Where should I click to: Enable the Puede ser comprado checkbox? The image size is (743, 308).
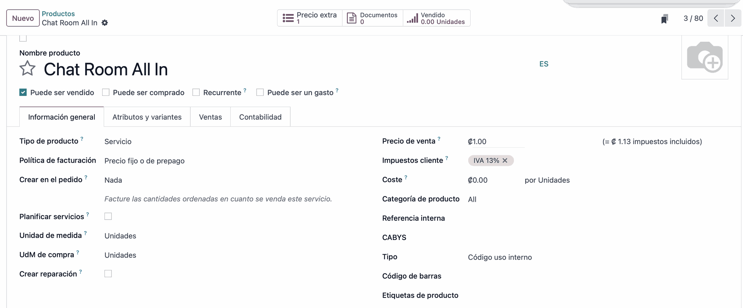[106, 92]
